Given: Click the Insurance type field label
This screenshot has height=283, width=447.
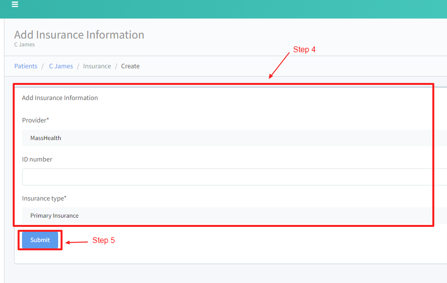Looking at the screenshot, I should [44, 198].
